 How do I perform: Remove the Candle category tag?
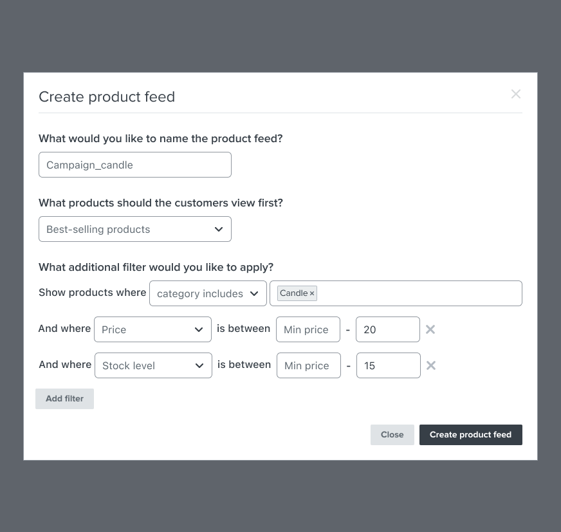[312, 293]
